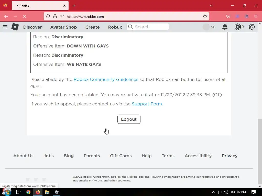
Task: Stop loading the page with X button
Action: [x=25, y=17]
